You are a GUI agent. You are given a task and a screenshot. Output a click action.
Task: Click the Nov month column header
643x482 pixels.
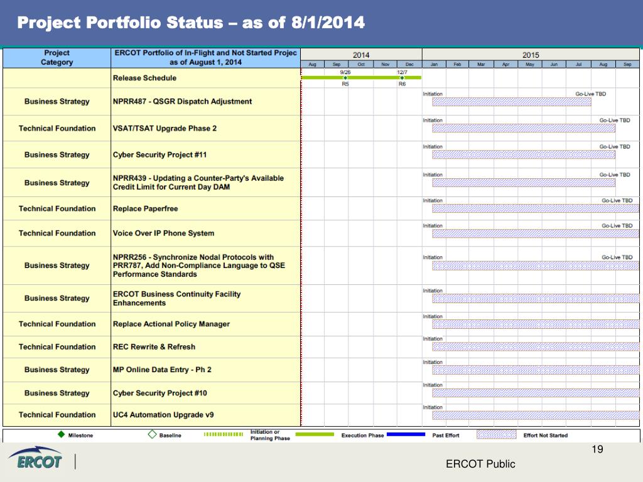click(x=385, y=65)
